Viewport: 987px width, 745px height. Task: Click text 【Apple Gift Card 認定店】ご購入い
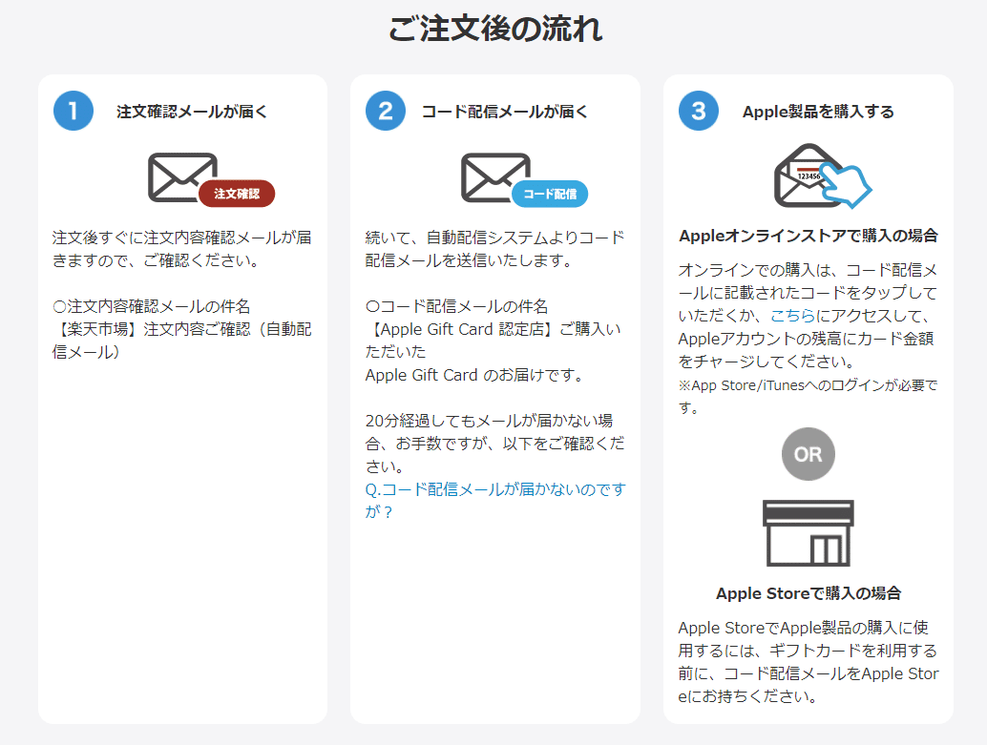click(x=493, y=329)
